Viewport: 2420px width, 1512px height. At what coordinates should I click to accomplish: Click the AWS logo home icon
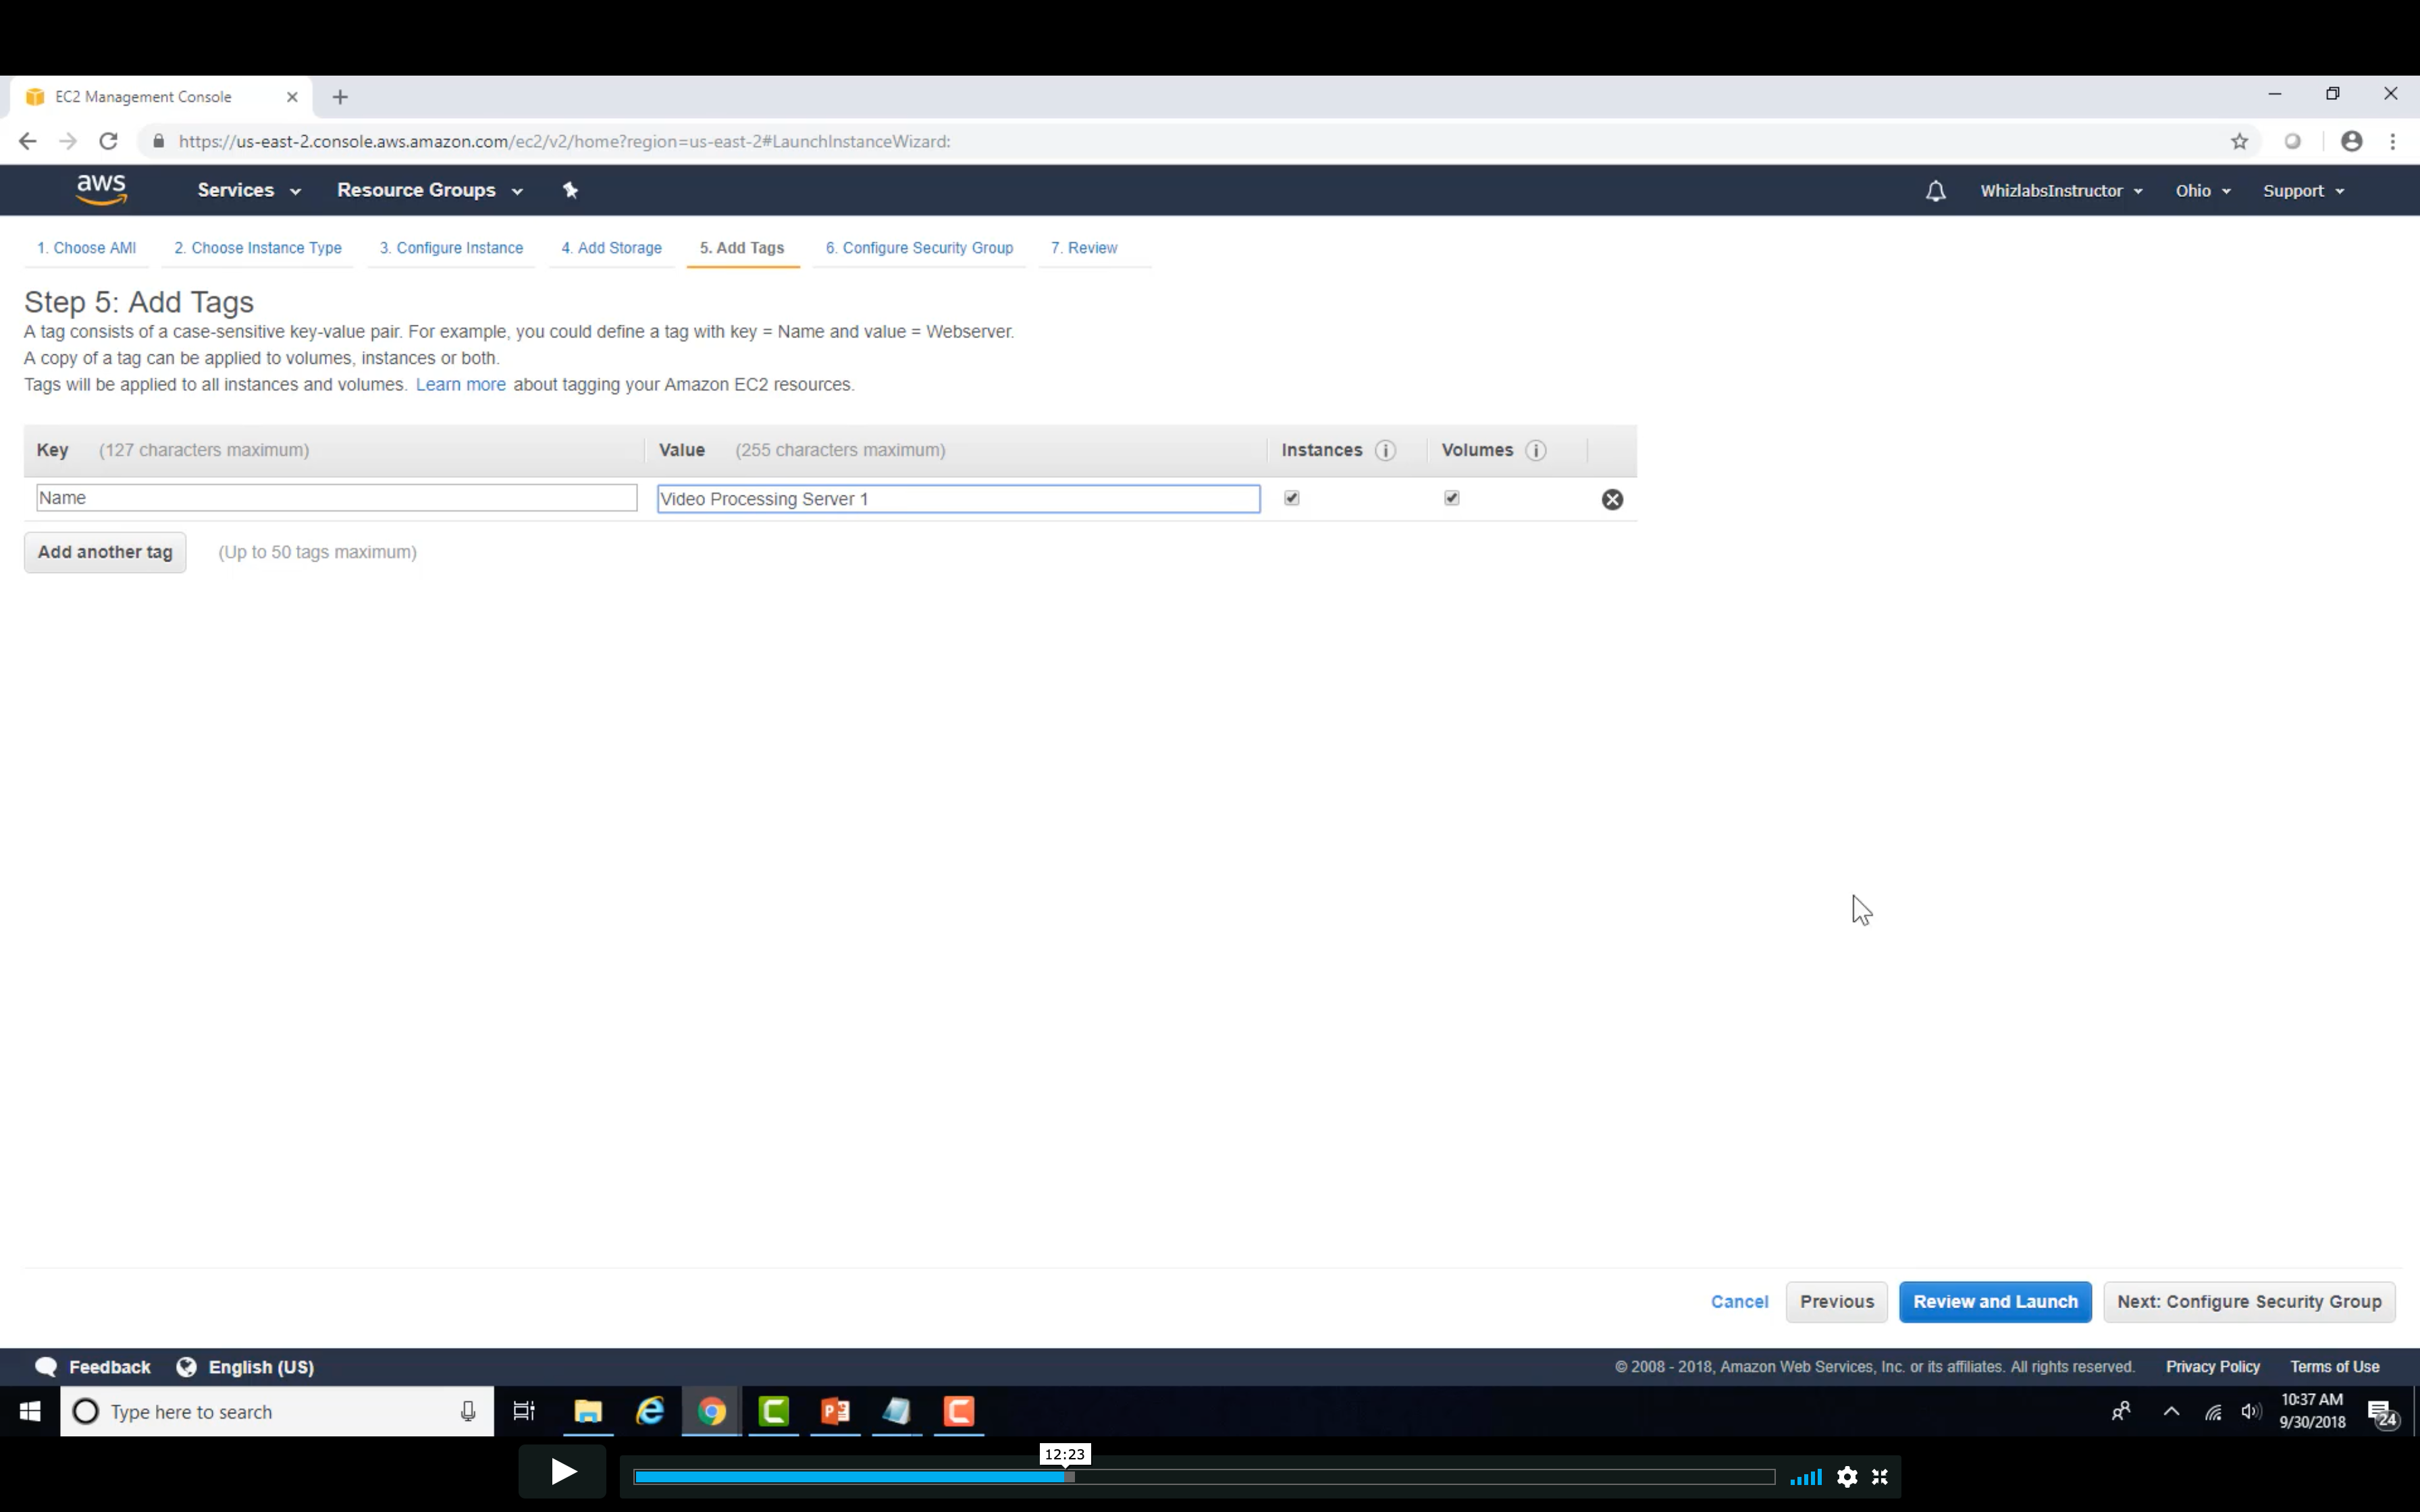point(101,189)
